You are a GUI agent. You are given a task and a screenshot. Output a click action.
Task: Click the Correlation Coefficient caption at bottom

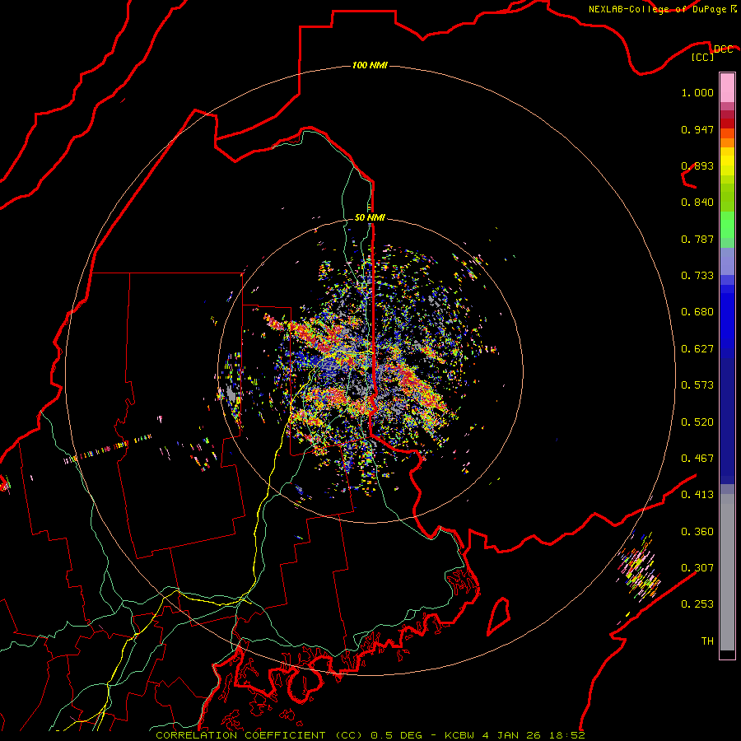pos(370,735)
